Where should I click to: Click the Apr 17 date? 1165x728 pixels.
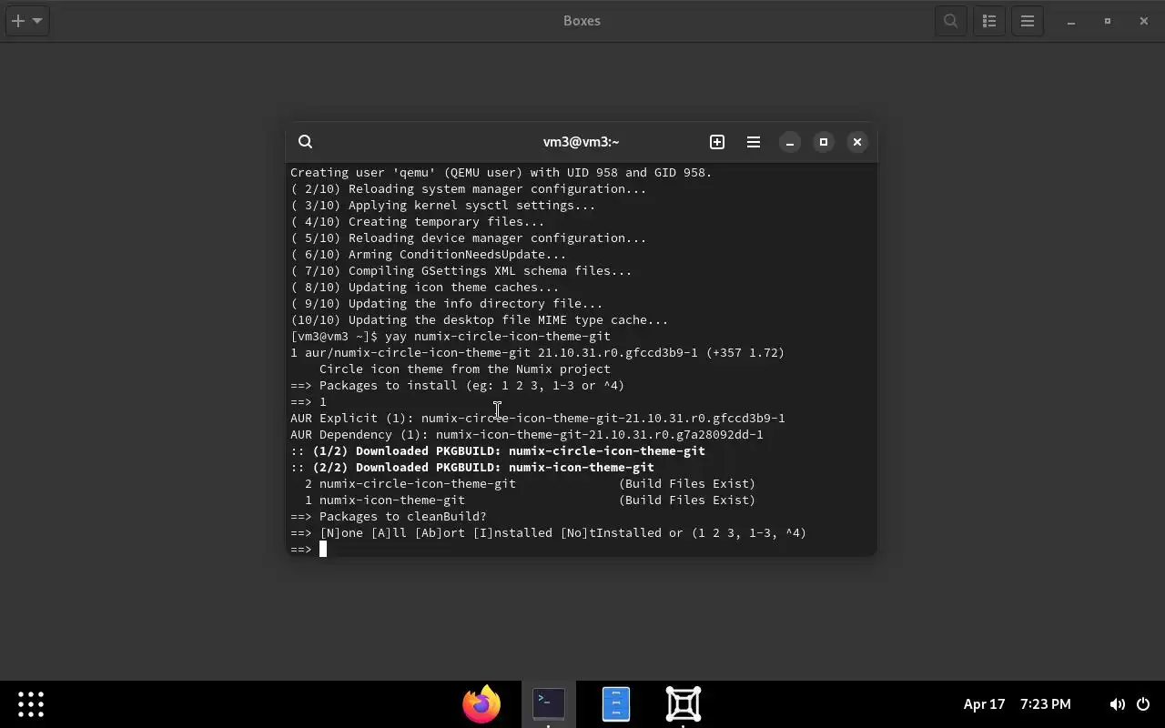(984, 704)
